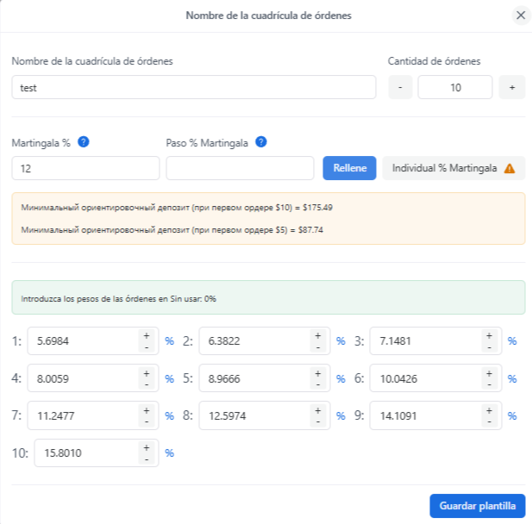Increment order 1 weight with plus

147,336
